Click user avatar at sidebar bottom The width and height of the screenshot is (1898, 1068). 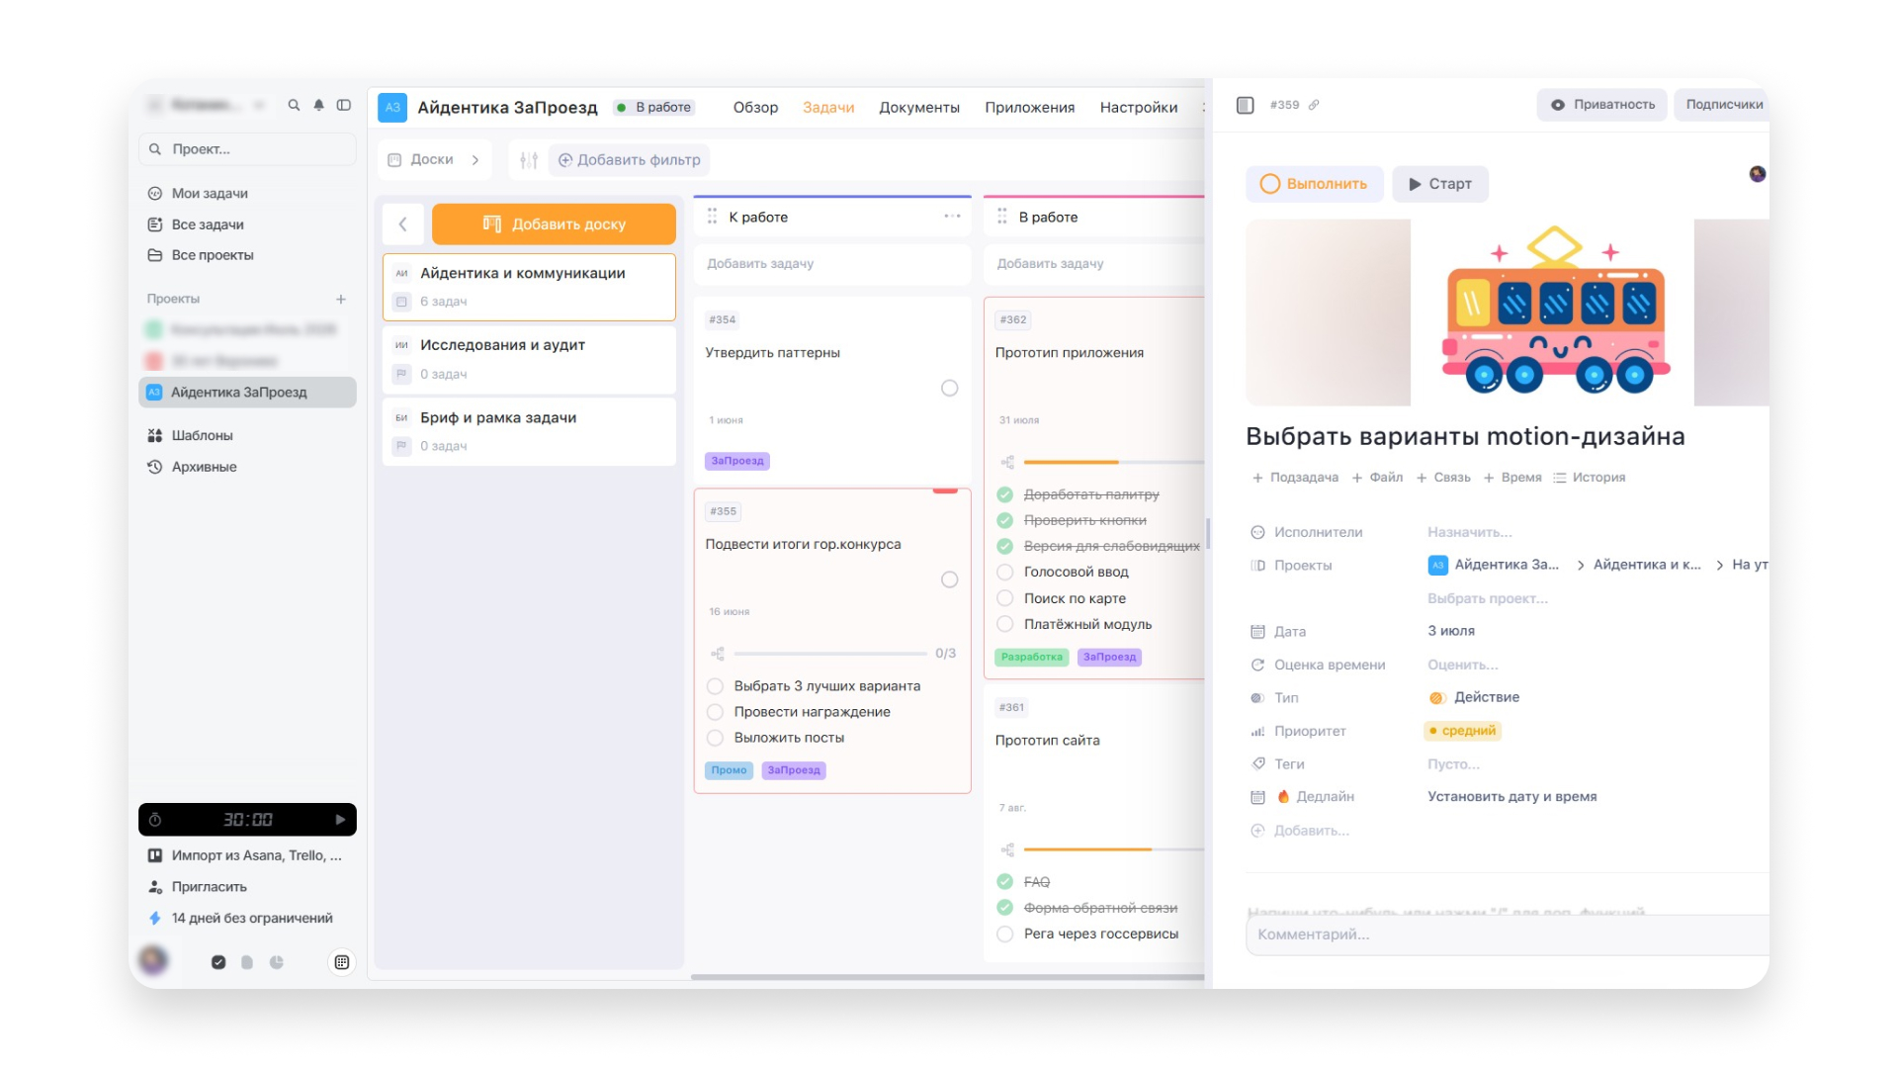(153, 960)
